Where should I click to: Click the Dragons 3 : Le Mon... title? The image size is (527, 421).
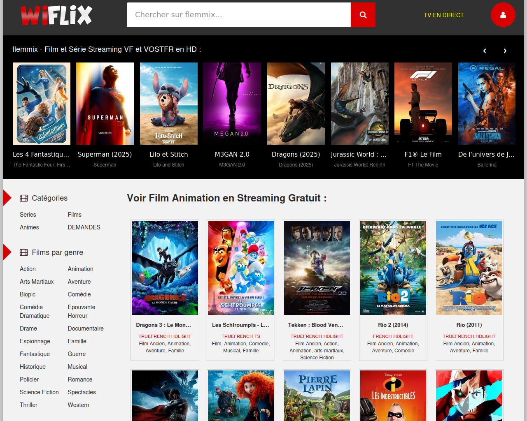163,325
